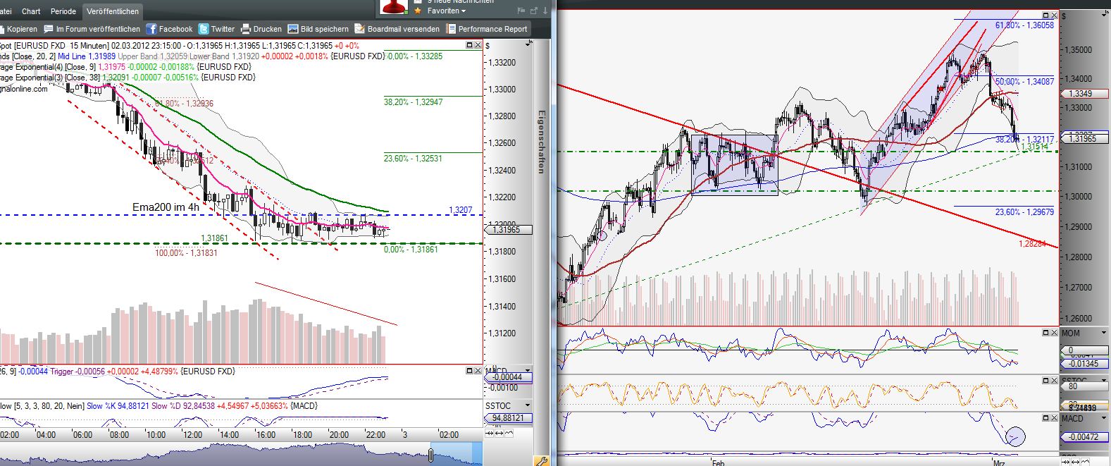The width and height of the screenshot is (1111, 466).
Task: Click the blue 1,3207 level label
Action: (460, 210)
